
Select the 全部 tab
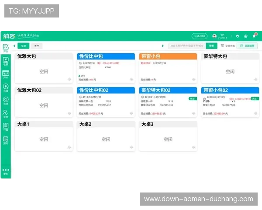[24, 46]
